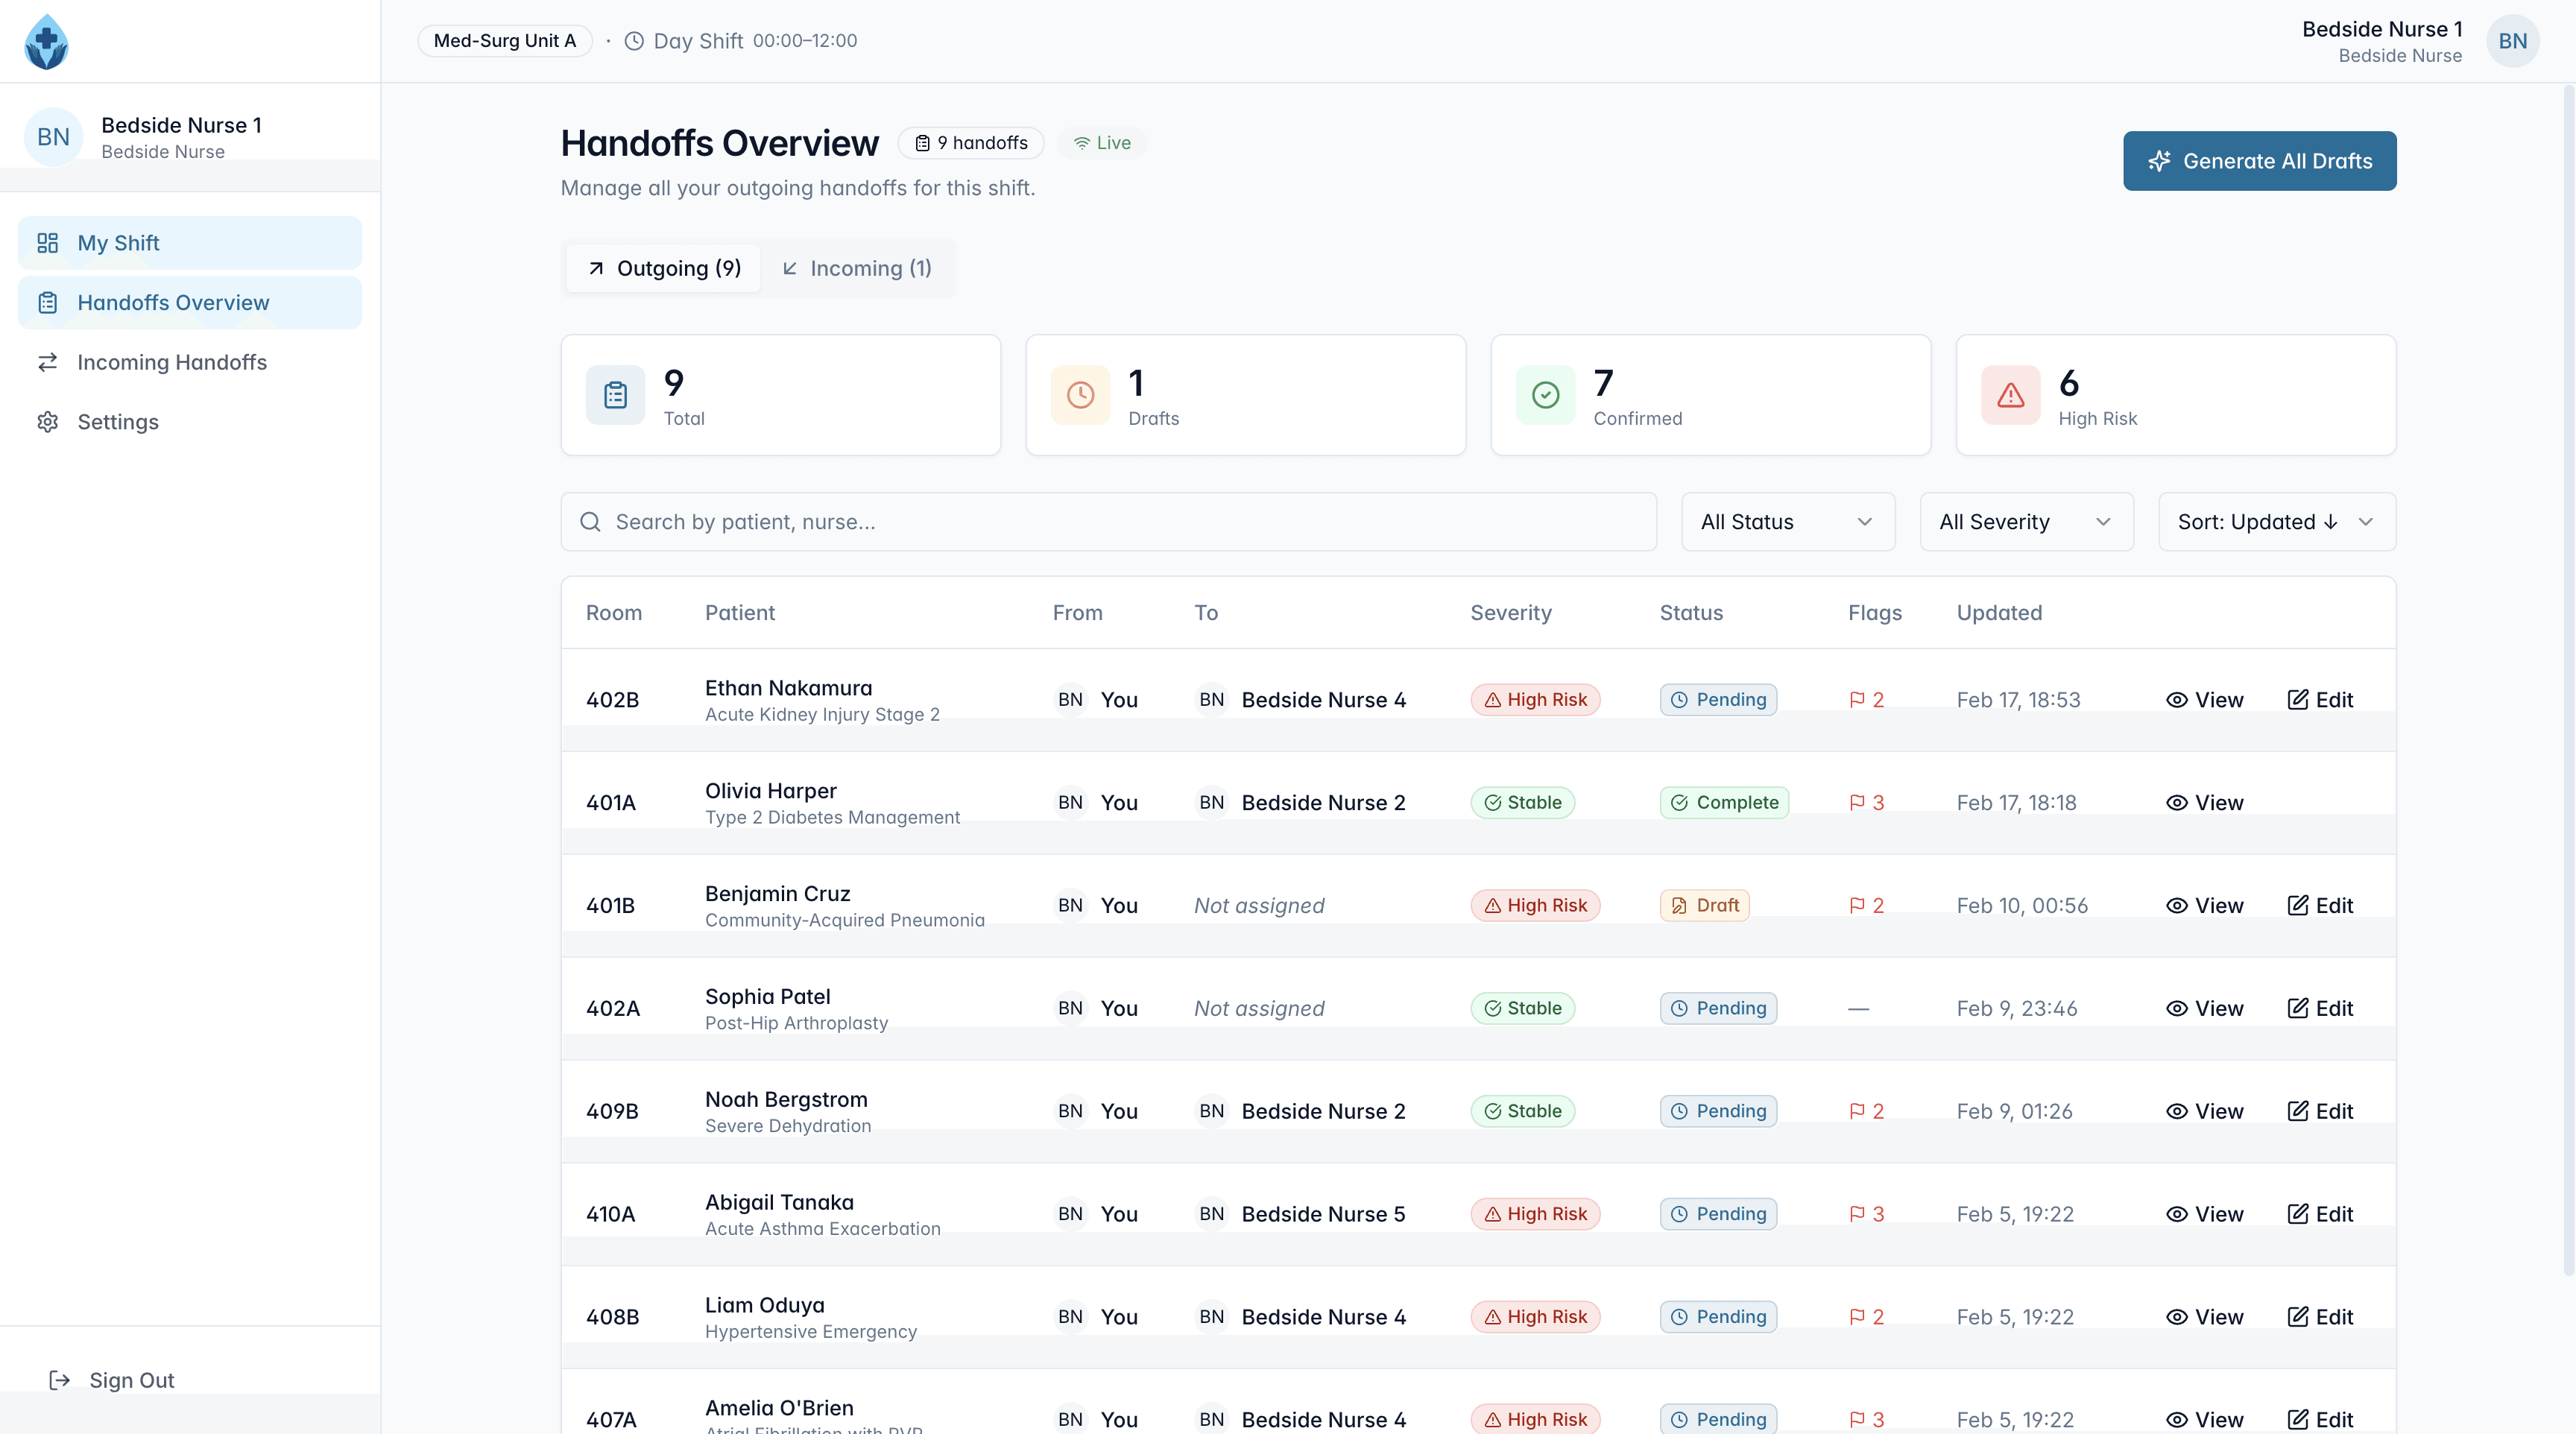
Task: Click the BN avatar in top-right corner
Action: 2512,41
